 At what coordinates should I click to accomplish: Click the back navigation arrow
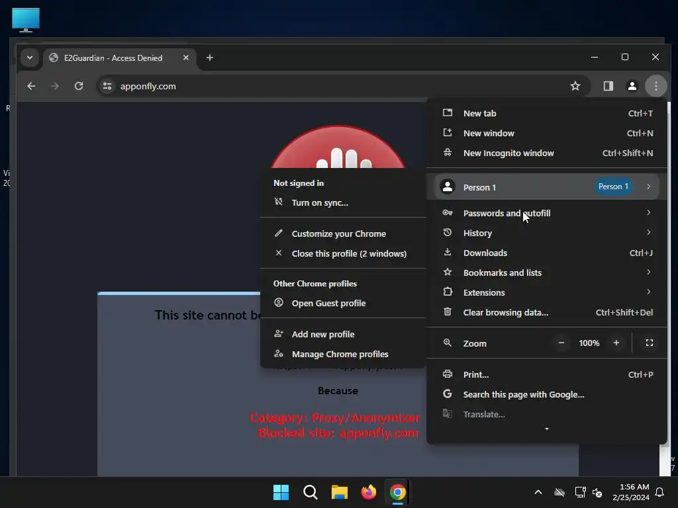[x=31, y=86]
